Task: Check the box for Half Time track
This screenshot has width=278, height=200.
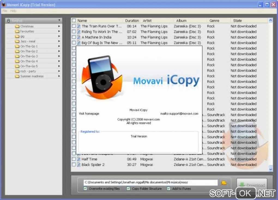Action: [x=74, y=159]
